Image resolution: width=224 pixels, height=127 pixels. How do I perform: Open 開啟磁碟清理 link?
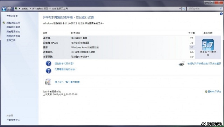[x=13, y=36]
